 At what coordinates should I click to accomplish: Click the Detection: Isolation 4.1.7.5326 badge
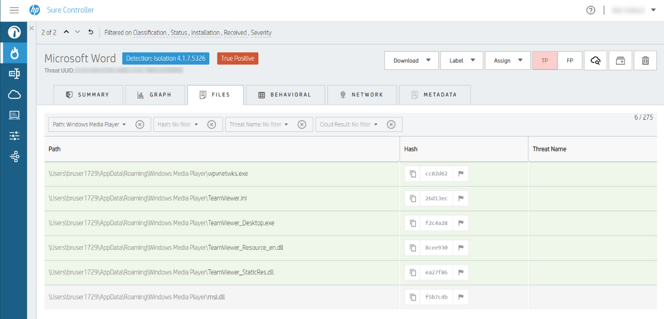165,58
